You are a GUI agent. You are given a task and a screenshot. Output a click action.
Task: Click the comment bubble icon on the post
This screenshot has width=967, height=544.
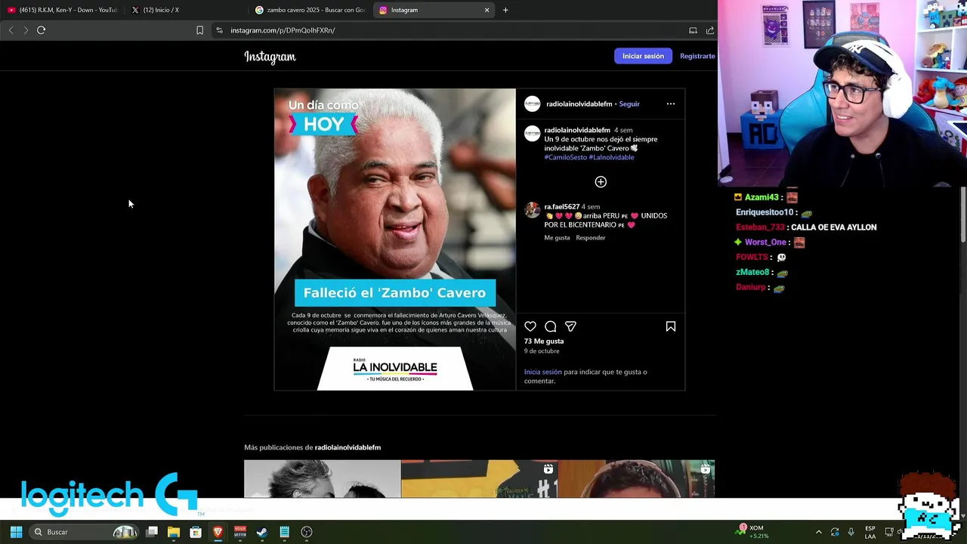point(551,326)
